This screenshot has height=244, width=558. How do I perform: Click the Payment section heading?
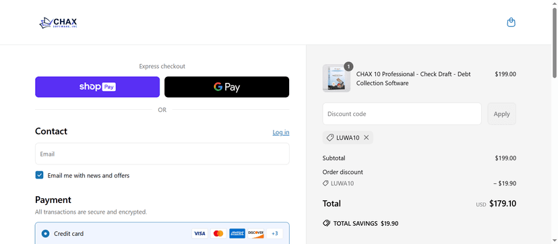point(53,200)
